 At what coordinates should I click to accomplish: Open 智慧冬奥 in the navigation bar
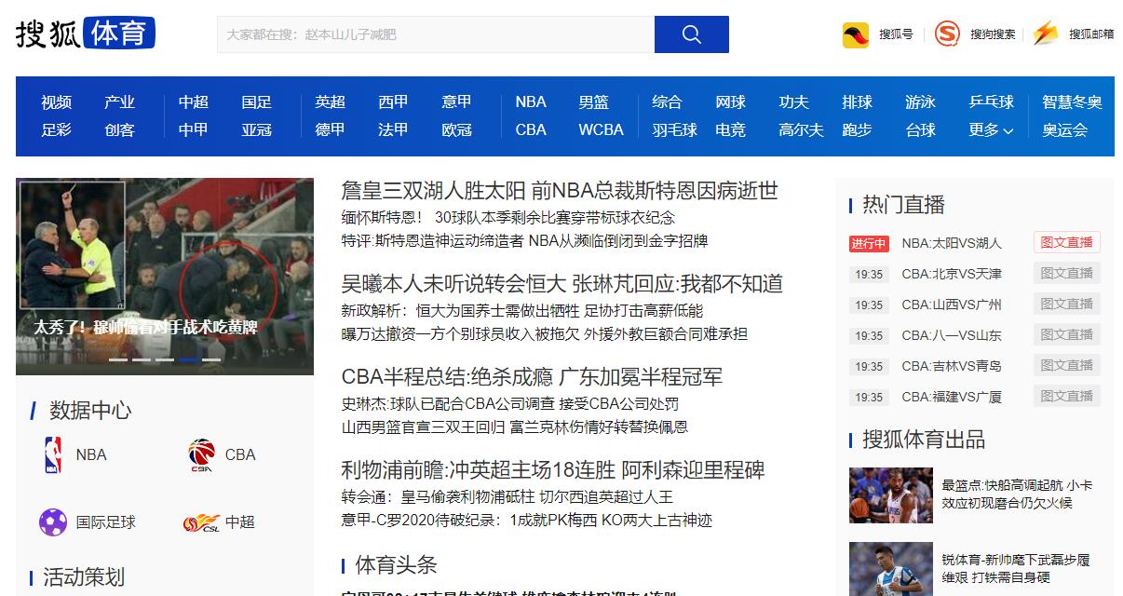click(1072, 102)
